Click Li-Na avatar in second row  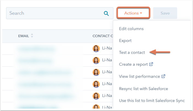(x=96, y=60)
